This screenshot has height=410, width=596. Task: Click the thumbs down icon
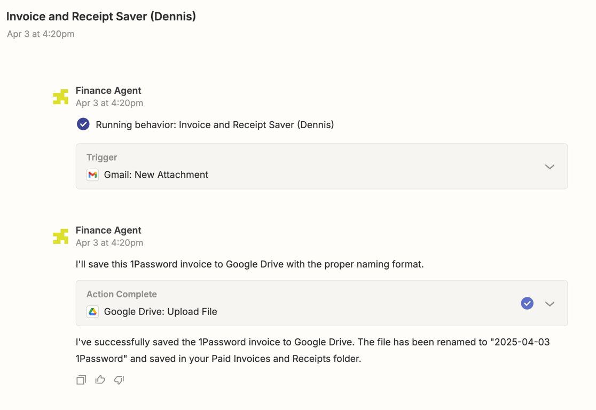119,380
